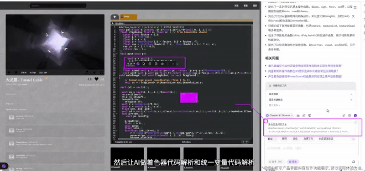Screen dimensions: 365x171
Task: Restart the shader from the beginning
Action: (x=9, y=73)
